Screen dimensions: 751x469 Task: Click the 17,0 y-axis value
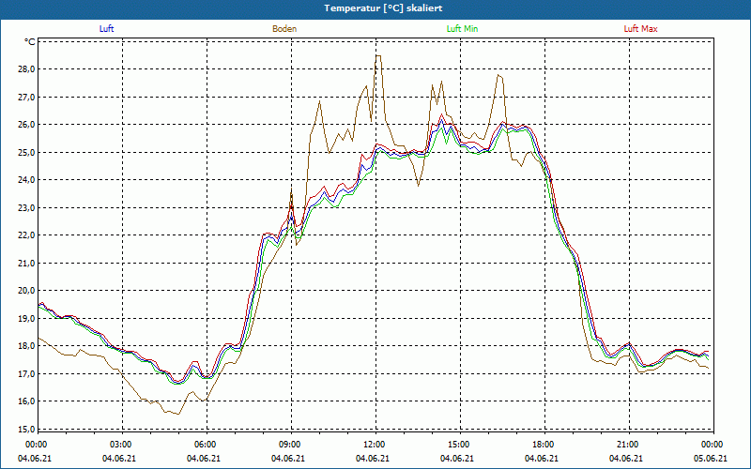(27, 373)
